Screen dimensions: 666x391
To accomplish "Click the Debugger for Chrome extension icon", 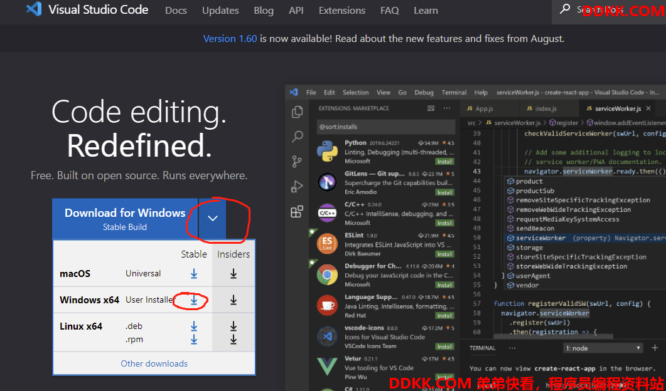I will [328, 275].
